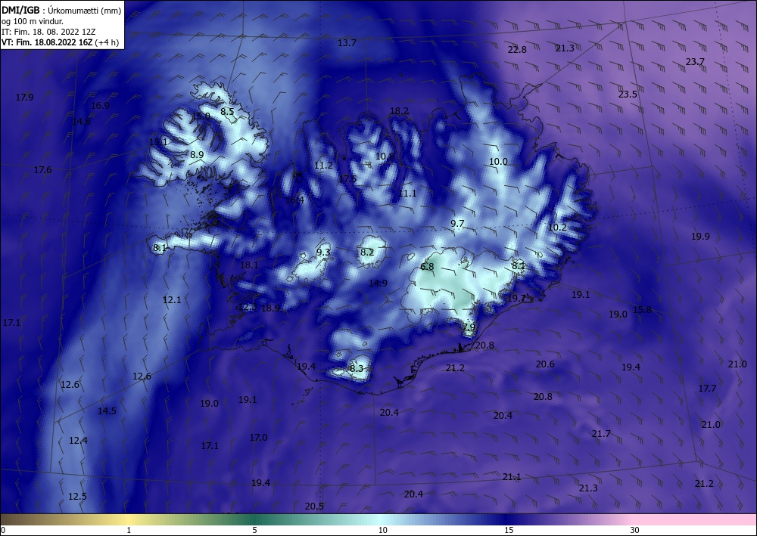Click the 14.6 value on the map
The width and height of the screenshot is (757, 536).
point(81,122)
